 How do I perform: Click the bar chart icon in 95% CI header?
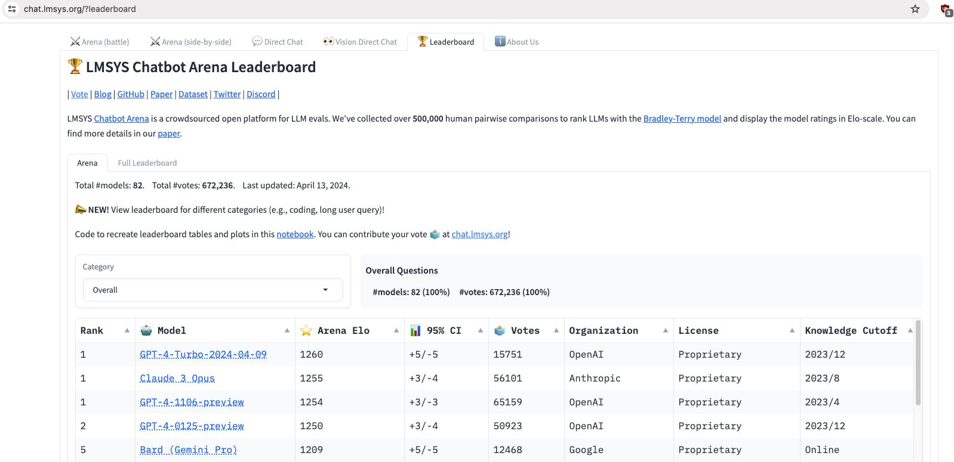point(416,330)
